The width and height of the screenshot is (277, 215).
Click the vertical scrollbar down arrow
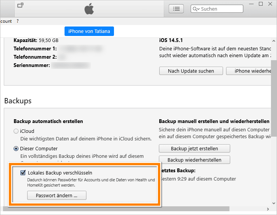click(x=274, y=203)
